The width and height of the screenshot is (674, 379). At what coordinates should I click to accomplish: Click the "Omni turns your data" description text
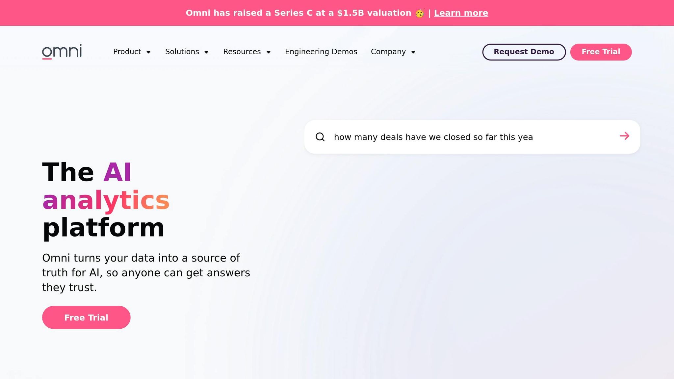146,272
